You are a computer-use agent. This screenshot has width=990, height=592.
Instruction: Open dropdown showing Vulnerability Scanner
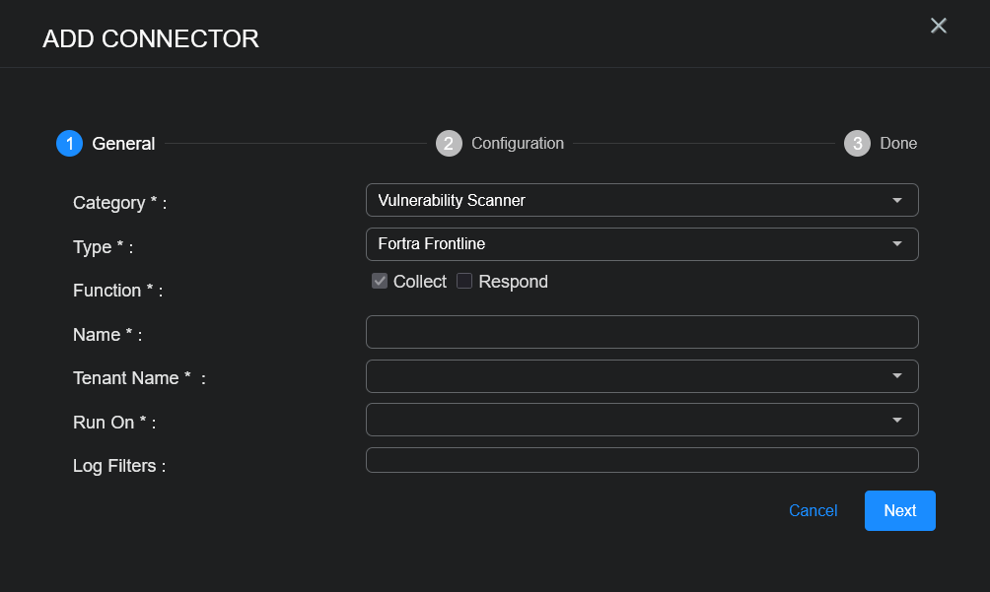631,200
